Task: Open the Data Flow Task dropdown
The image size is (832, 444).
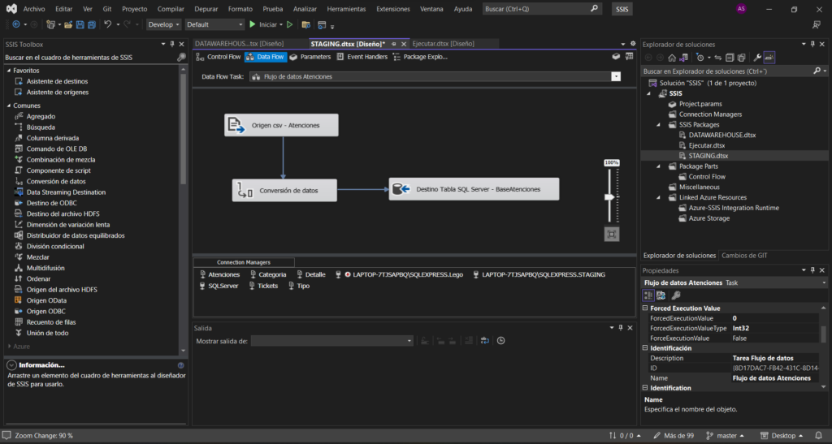Action: tap(615, 76)
